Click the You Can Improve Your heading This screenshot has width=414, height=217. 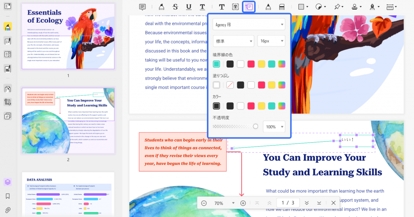(x=314, y=158)
